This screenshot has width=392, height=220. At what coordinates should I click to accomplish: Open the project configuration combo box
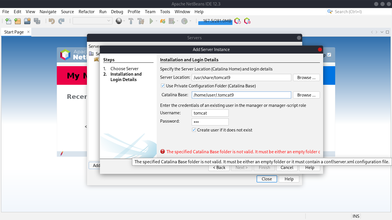point(92,21)
